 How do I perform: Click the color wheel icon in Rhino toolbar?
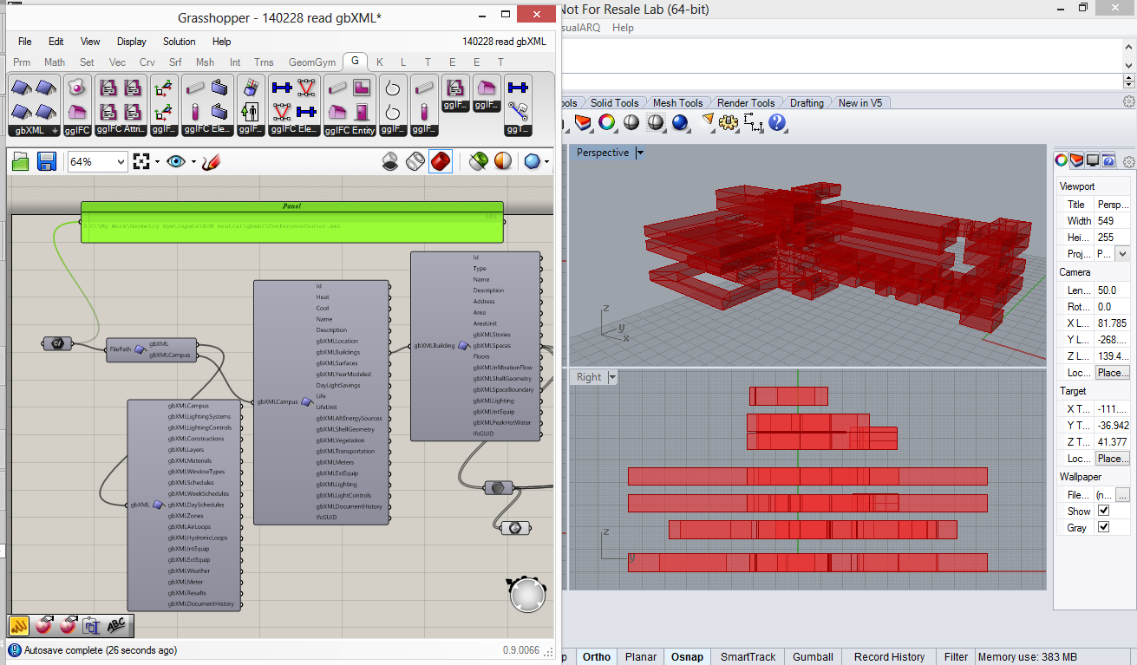606,123
